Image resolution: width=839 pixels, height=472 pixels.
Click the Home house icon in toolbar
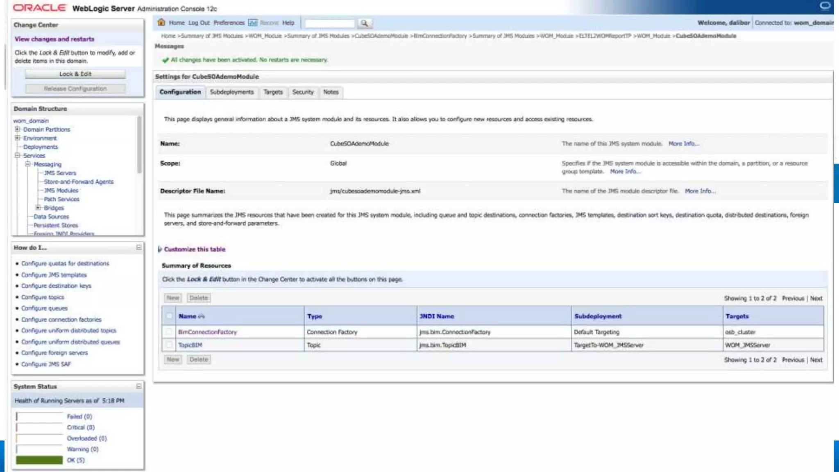[x=161, y=23]
